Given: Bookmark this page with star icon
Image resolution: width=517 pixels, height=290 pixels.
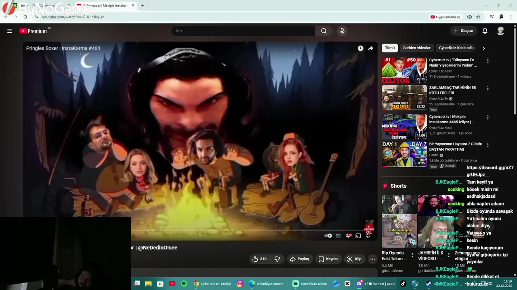Looking at the screenshot, I should click(x=478, y=17).
